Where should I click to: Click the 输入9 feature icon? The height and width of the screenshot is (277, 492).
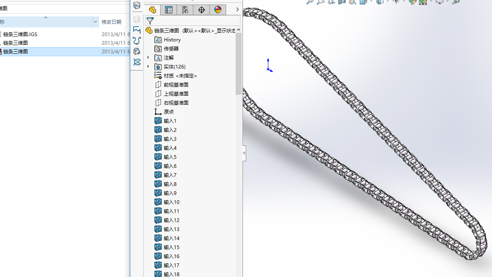pos(158,193)
